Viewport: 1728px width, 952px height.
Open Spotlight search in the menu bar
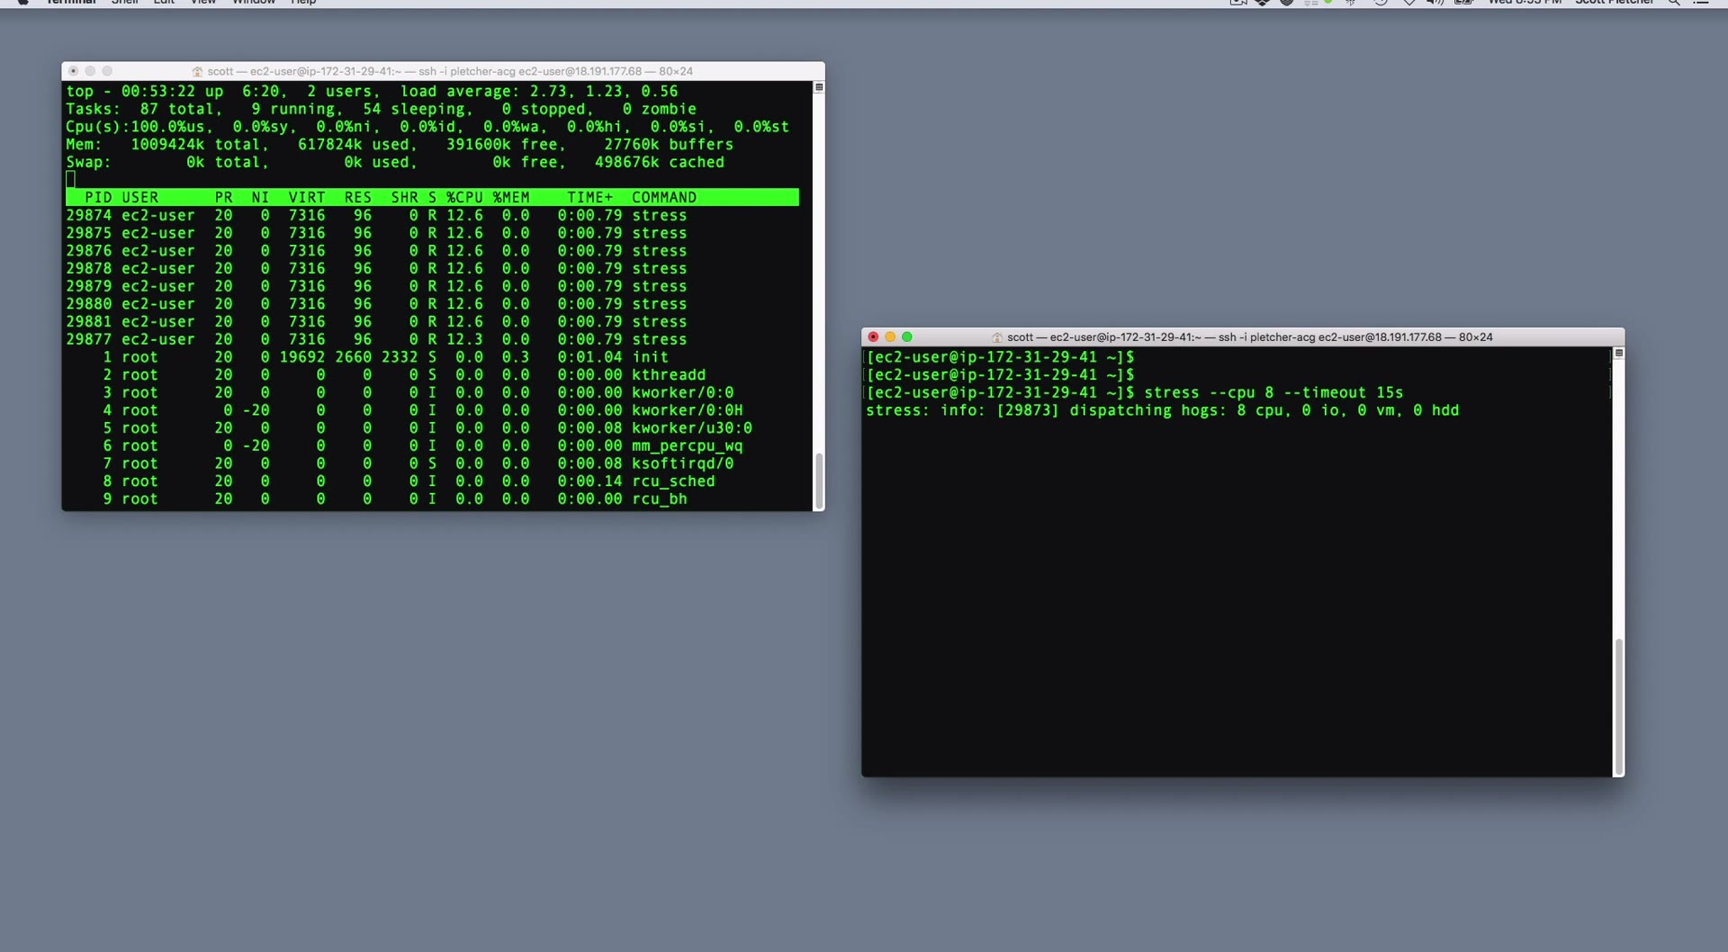click(1674, 3)
